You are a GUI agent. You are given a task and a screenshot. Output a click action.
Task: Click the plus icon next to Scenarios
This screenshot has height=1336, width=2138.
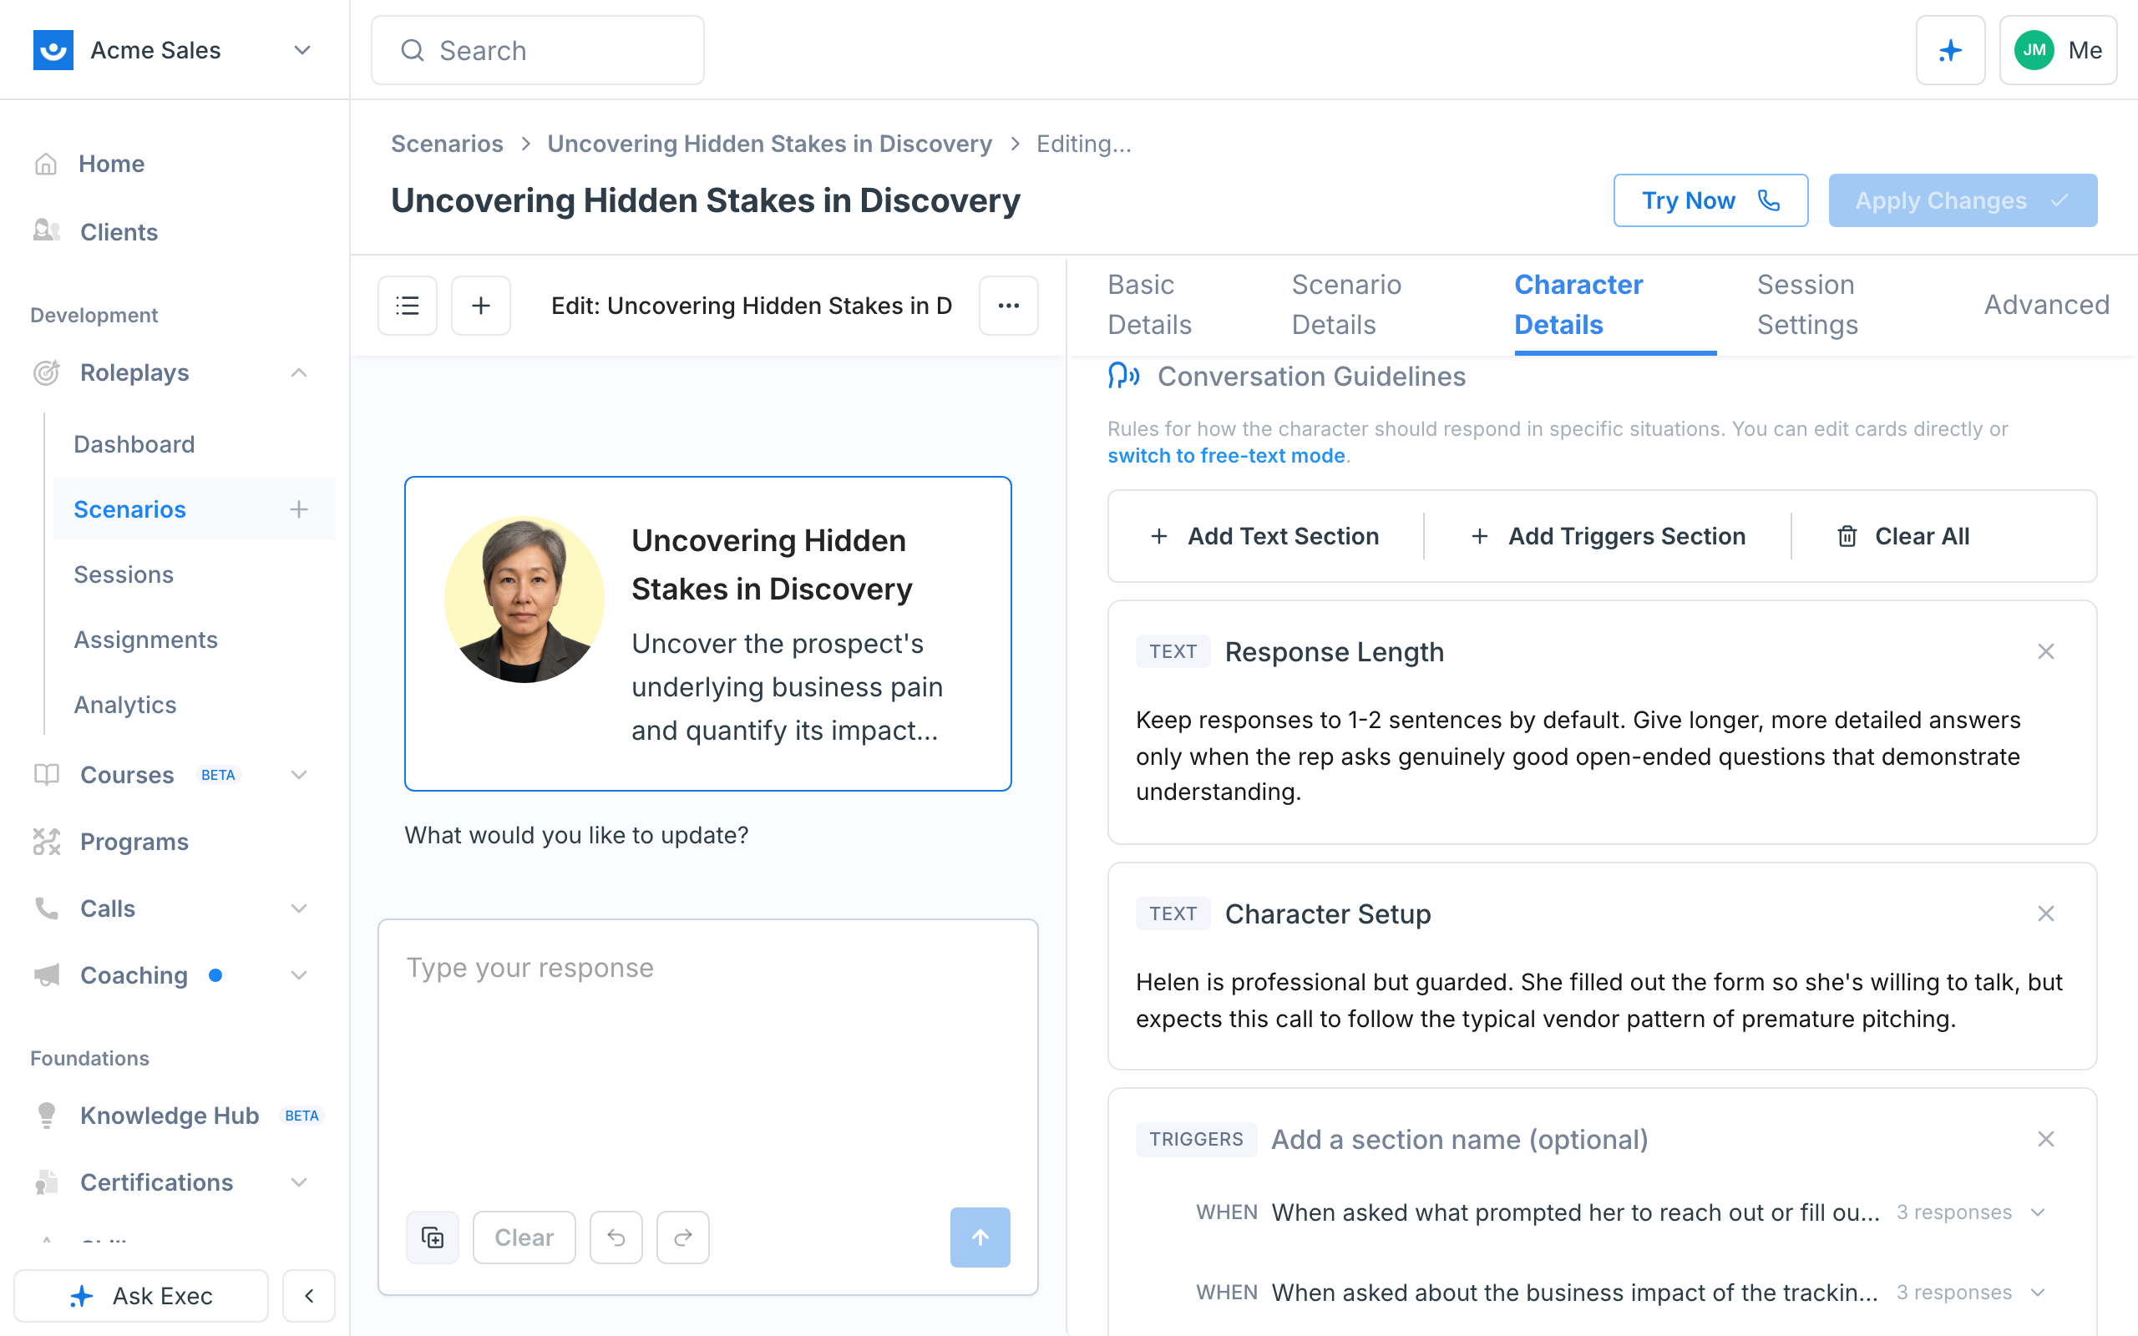(299, 509)
